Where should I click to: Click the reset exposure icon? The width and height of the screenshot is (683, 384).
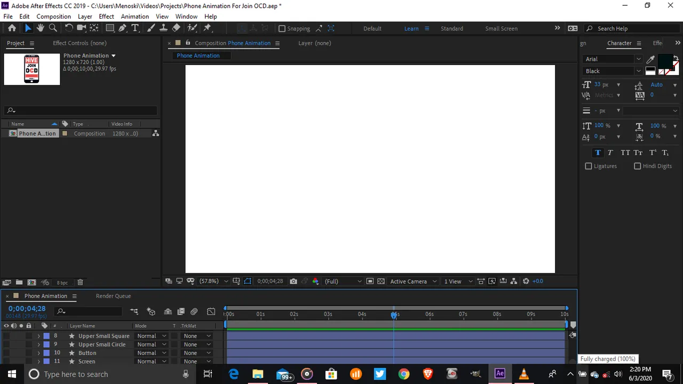point(526,281)
